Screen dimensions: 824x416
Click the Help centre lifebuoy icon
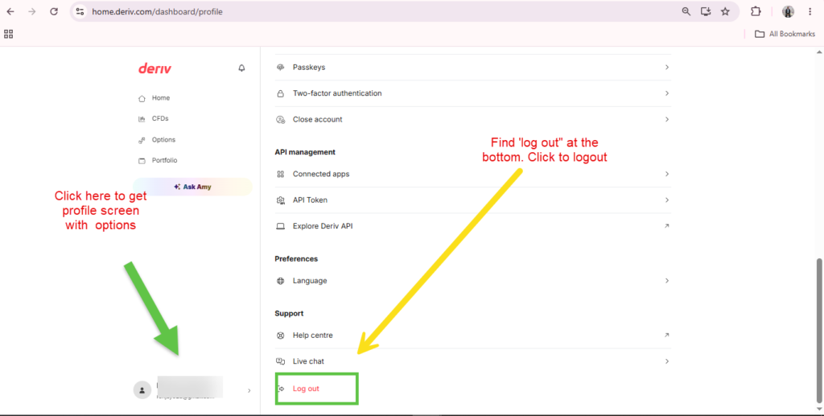281,335
